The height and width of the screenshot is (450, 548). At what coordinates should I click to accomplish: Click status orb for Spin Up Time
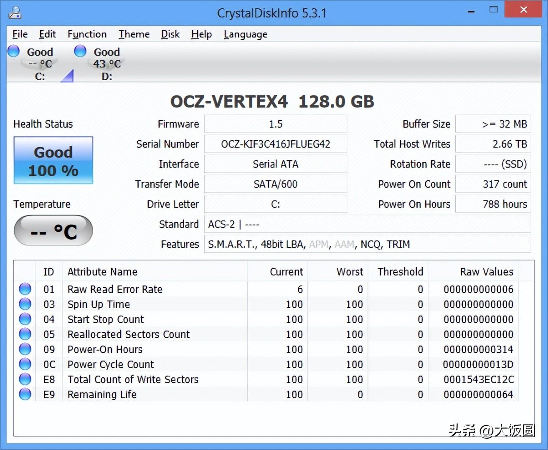[25, 304]
